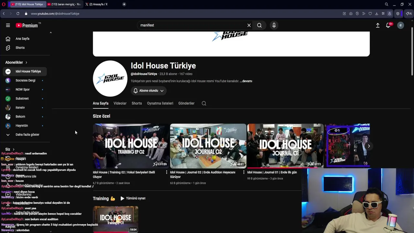Open the account avatar 'e' menu

click(400, 25)
